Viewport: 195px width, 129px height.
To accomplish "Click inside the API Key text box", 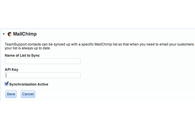I will coord(43,75).
